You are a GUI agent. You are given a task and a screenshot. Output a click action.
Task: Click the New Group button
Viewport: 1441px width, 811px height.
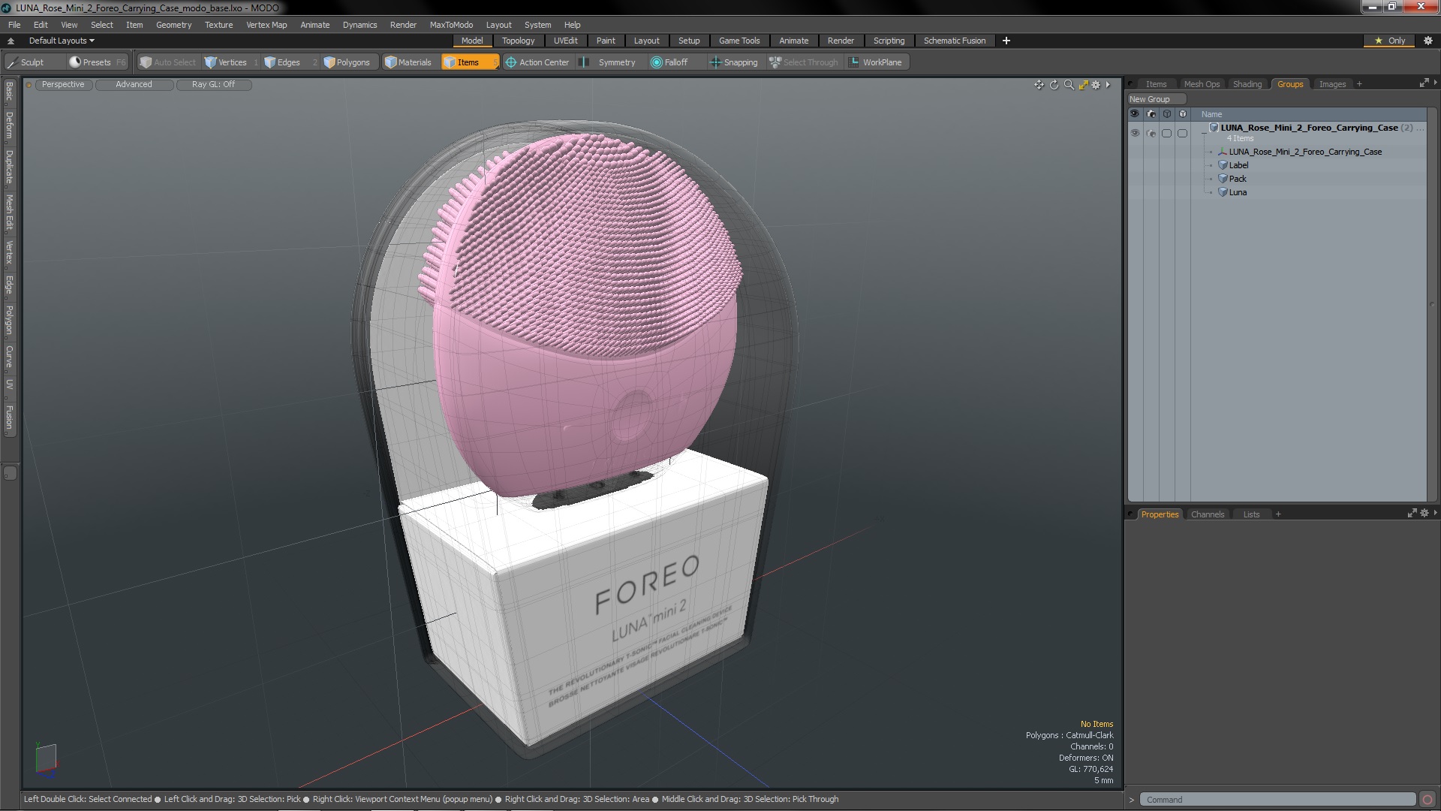tap(1156, 99)
